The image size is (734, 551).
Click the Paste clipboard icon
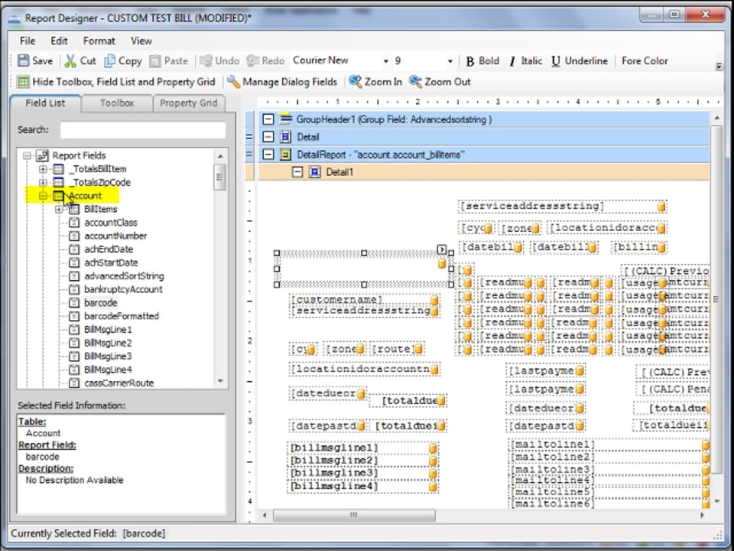tap(155, 61)
